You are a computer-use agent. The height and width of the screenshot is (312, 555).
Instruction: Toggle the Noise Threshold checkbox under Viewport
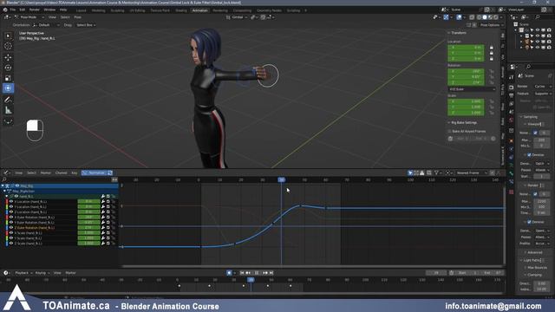tap(535, 133)
